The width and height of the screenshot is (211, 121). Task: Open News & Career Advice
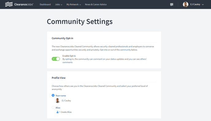coord(96,4)
